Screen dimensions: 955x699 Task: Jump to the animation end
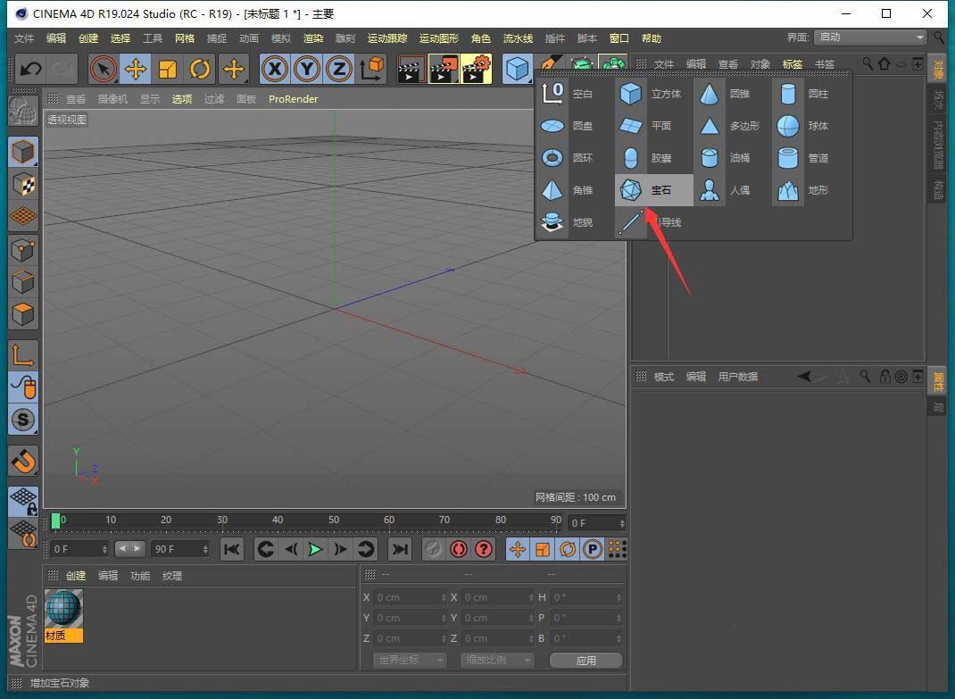point(400,549)
